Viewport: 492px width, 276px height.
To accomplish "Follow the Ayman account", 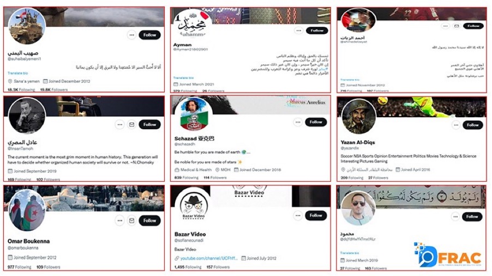I will [x=317, y=31].
